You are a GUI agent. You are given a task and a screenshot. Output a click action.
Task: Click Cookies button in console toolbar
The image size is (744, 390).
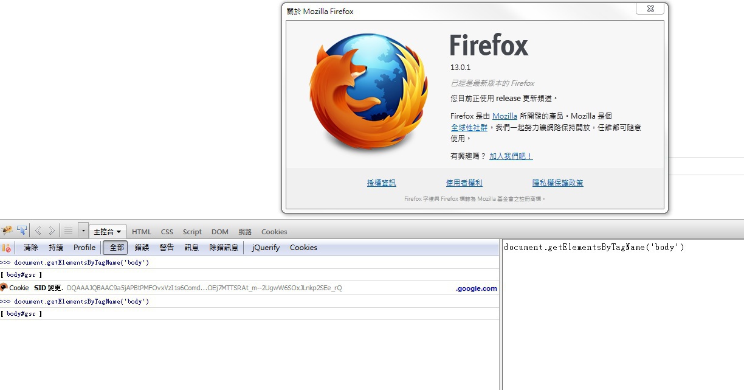(x=303, y=248)
